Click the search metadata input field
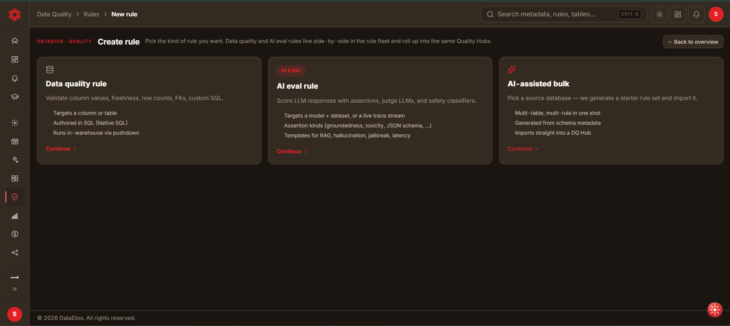 [x=563, y=14]
